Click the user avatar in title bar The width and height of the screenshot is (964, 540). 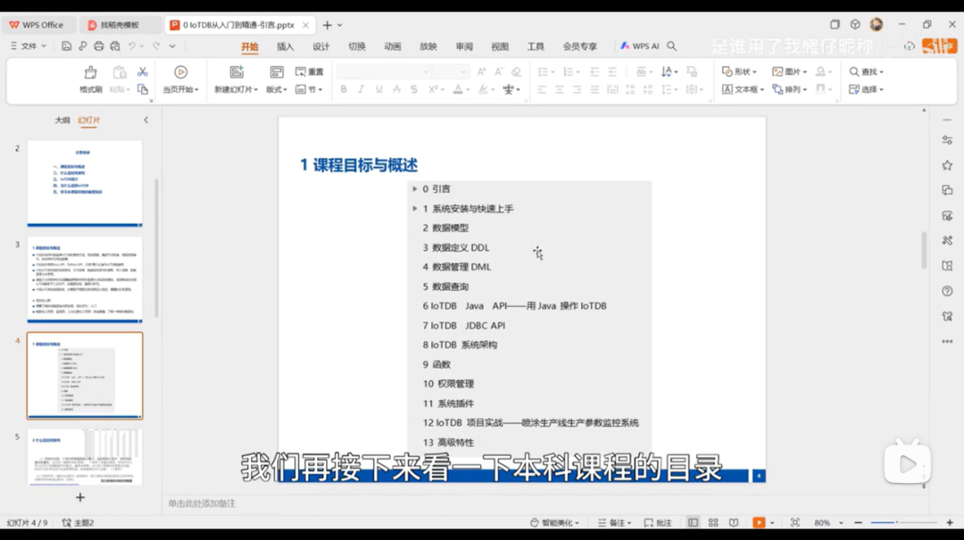click(x=877, y=25)
